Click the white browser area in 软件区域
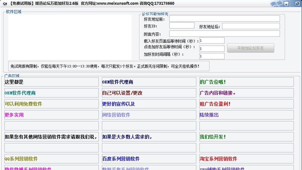Screen dimensions: 302x170 coord(70,37)
